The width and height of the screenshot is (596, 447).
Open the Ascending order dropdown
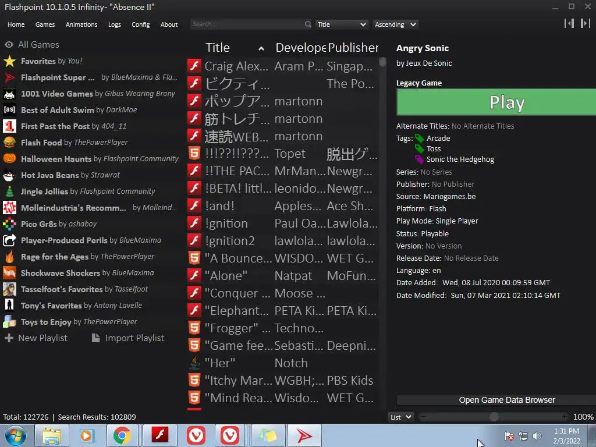[395, 24]
